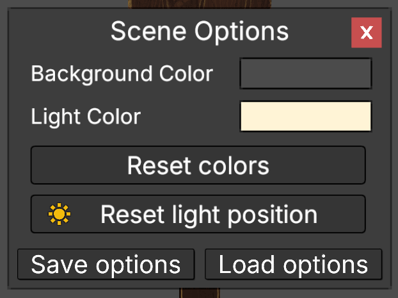This screenshot has width=398, height=298.
Task: Hit the Save options button at bottom left
Action: (x=106, y=265)
